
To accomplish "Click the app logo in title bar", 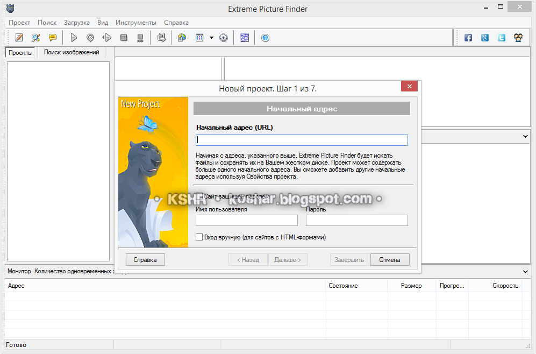I will click(10, 9).
